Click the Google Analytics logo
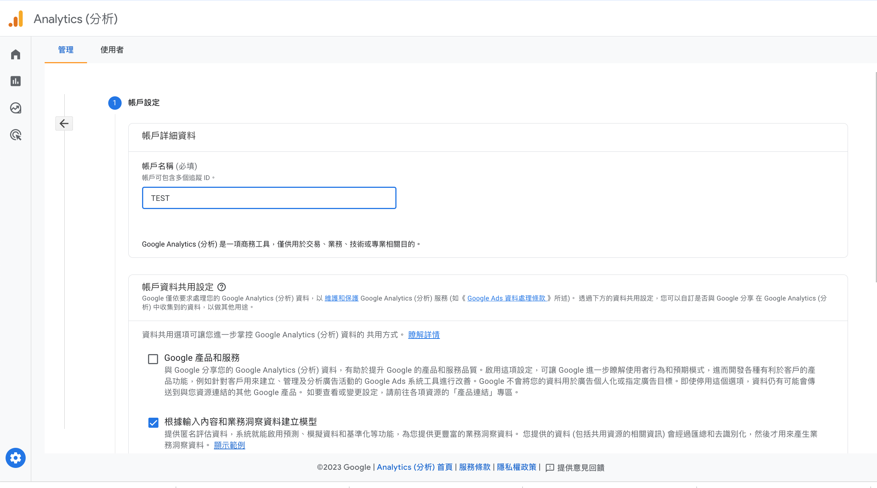 (x=16, y=19)
